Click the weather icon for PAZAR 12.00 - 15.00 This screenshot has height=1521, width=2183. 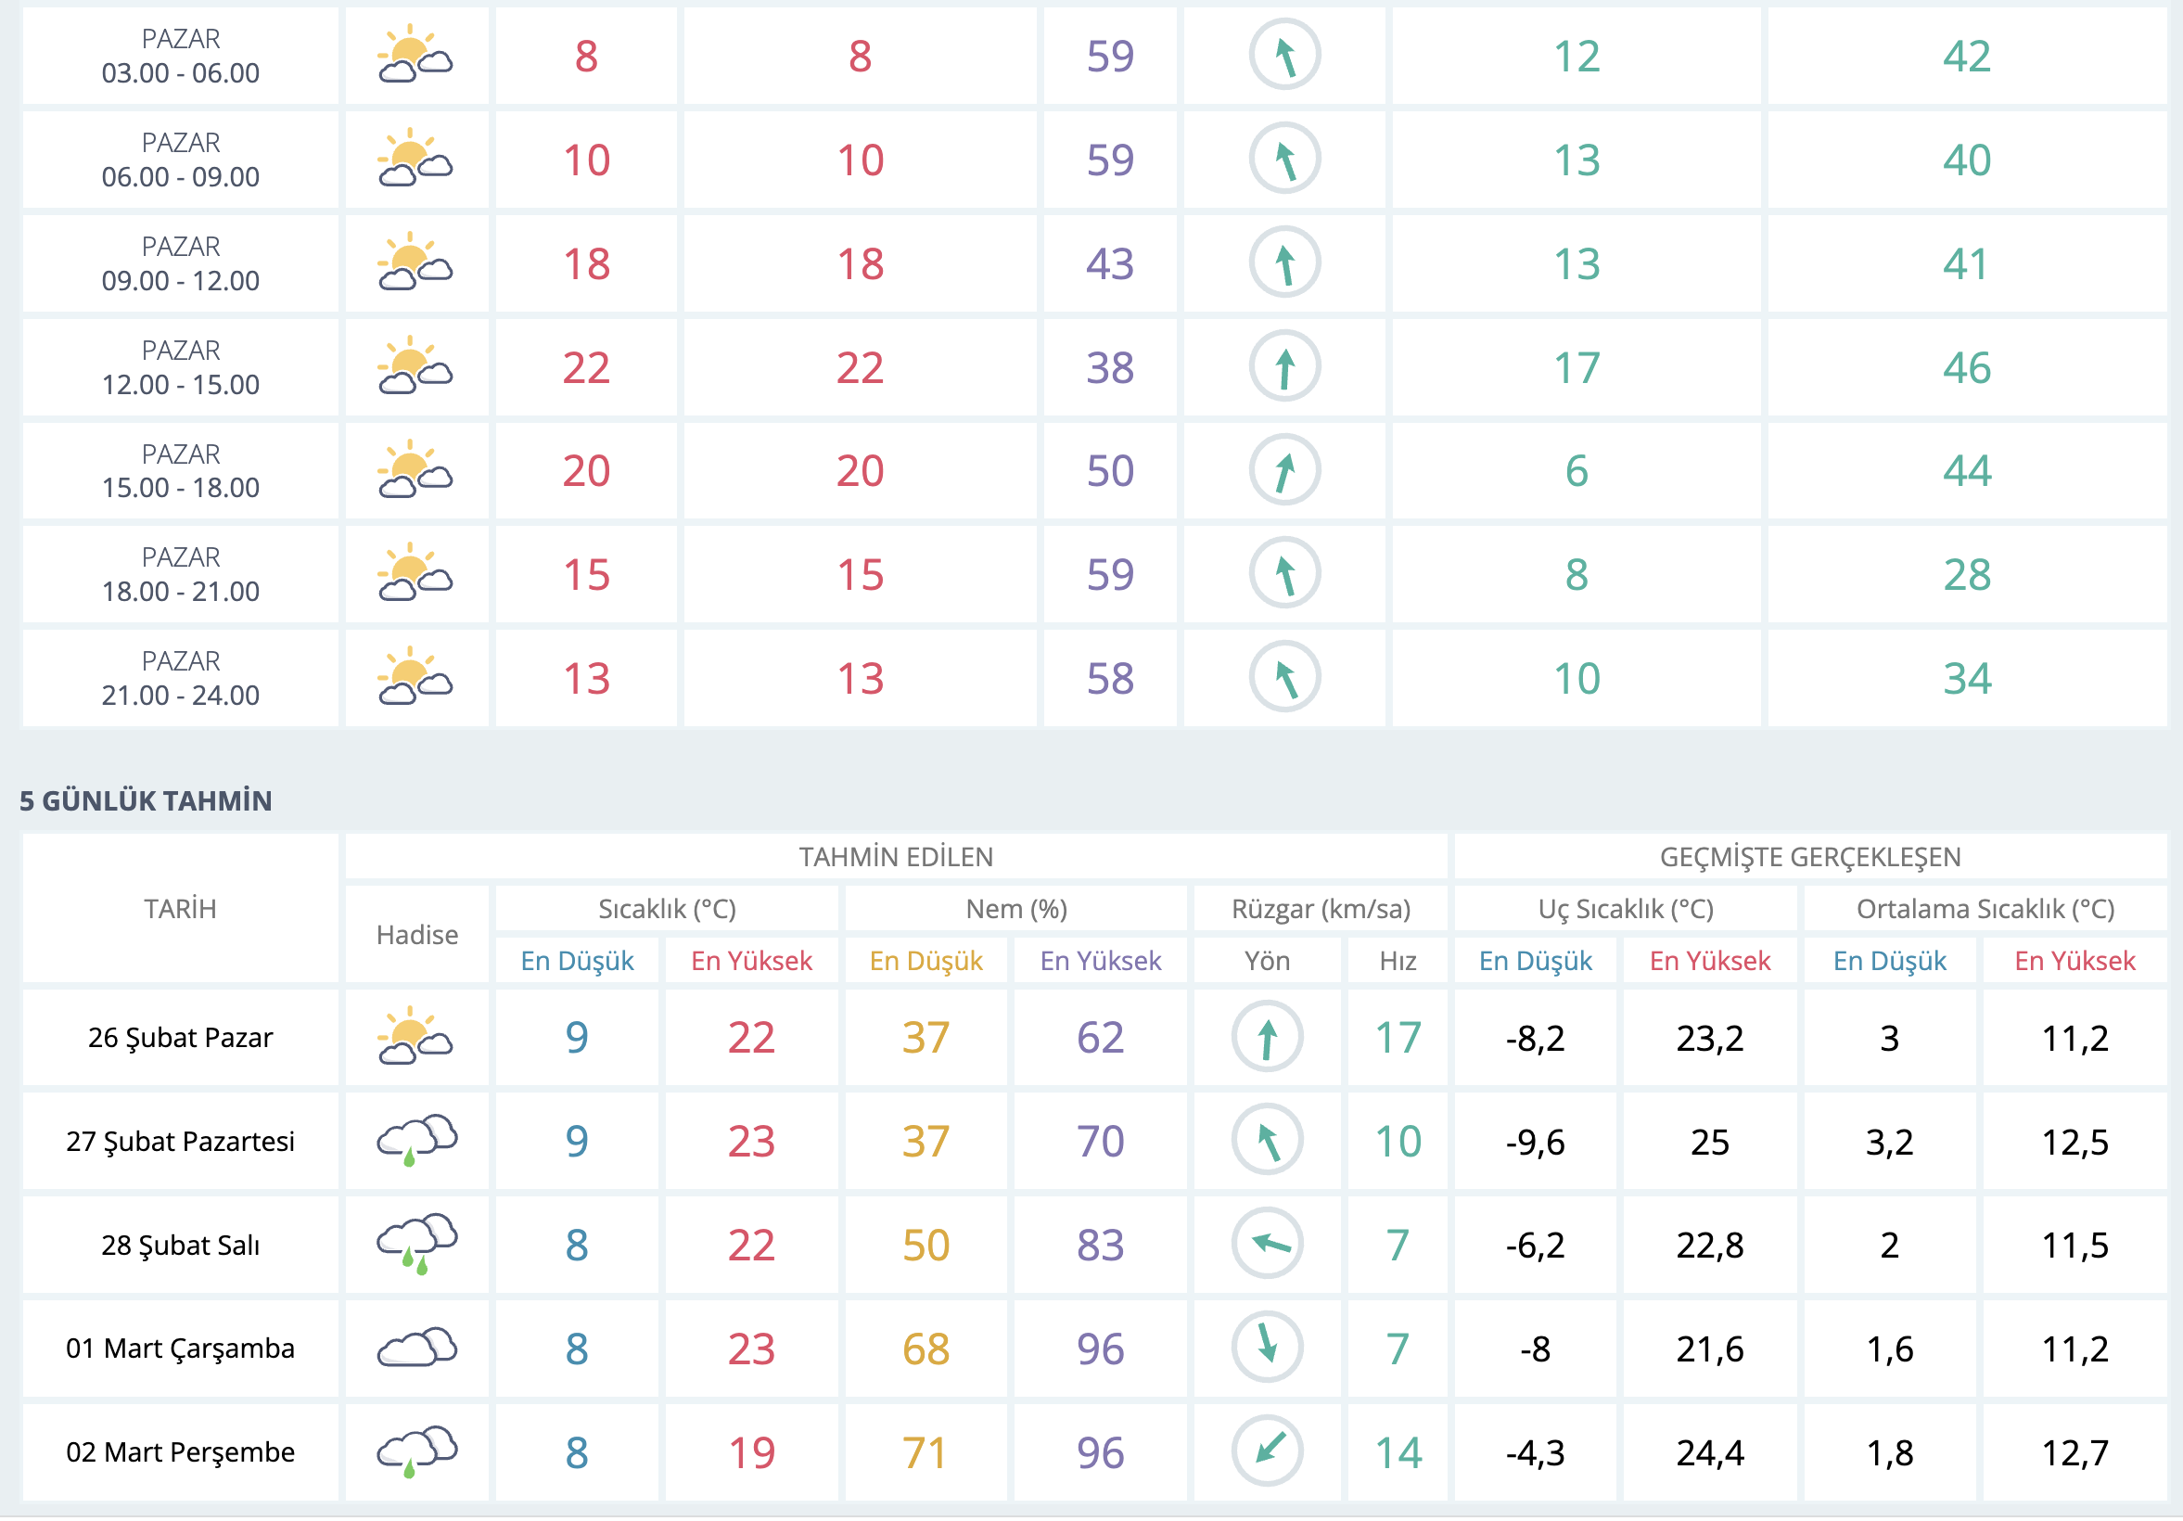(415, 366)
